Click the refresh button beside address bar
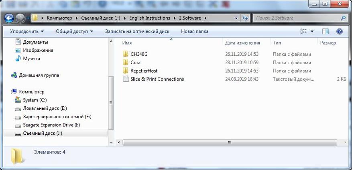The height and width of the screenshot is (170, 352). click(245, 18)
